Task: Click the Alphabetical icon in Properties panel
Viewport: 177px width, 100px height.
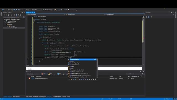Action: coord(149,17)
